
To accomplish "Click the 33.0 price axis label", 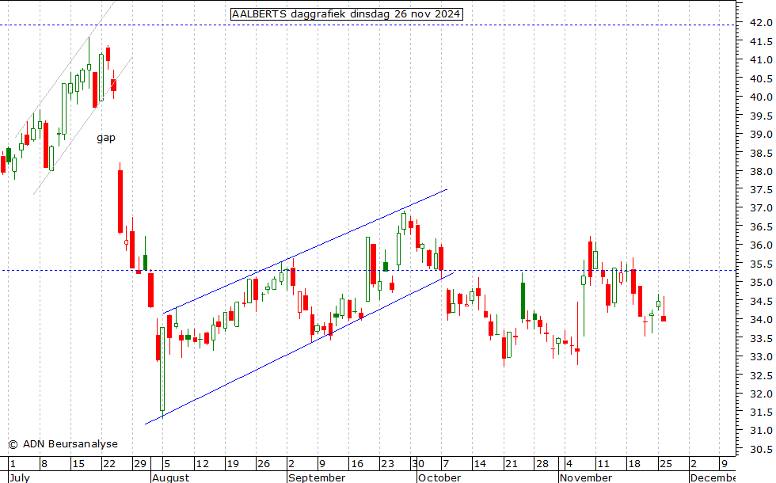I will tap(761, 357).
